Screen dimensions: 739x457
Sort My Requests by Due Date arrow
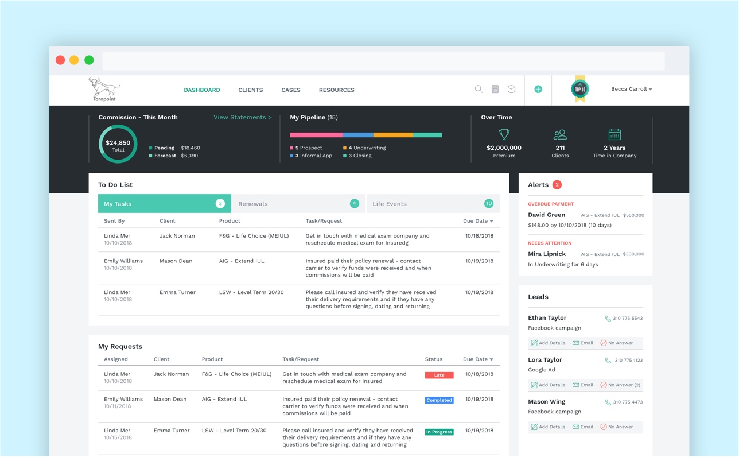pyautogui.click(x=491, y=359)
